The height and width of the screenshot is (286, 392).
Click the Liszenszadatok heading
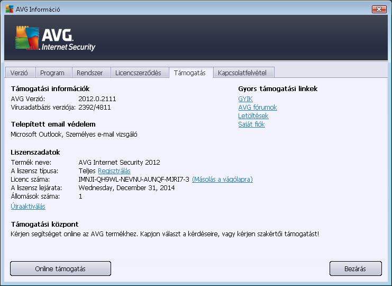click(35, 153)
